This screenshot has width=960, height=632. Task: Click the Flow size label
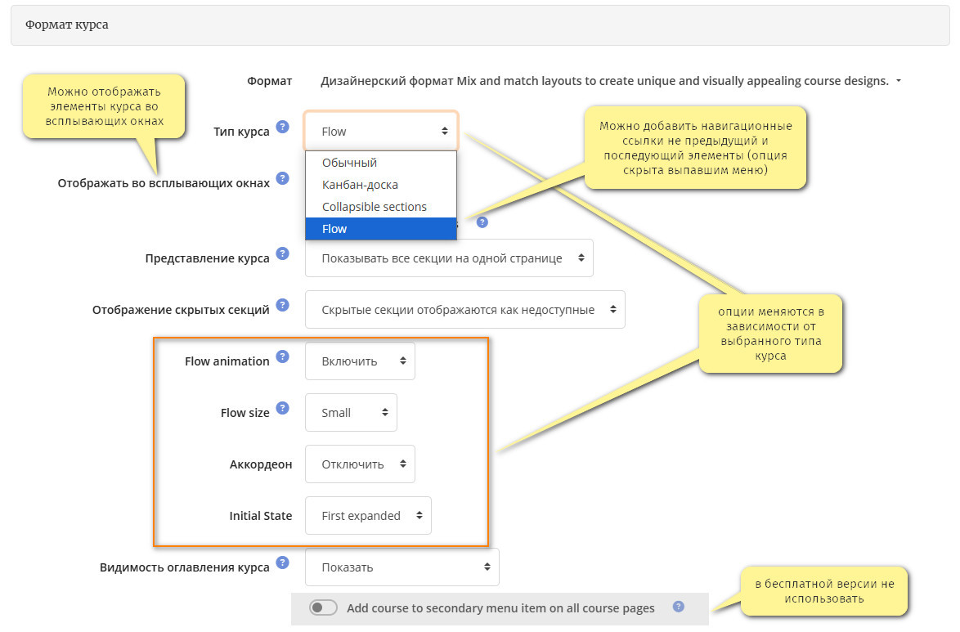pos(244,413)
